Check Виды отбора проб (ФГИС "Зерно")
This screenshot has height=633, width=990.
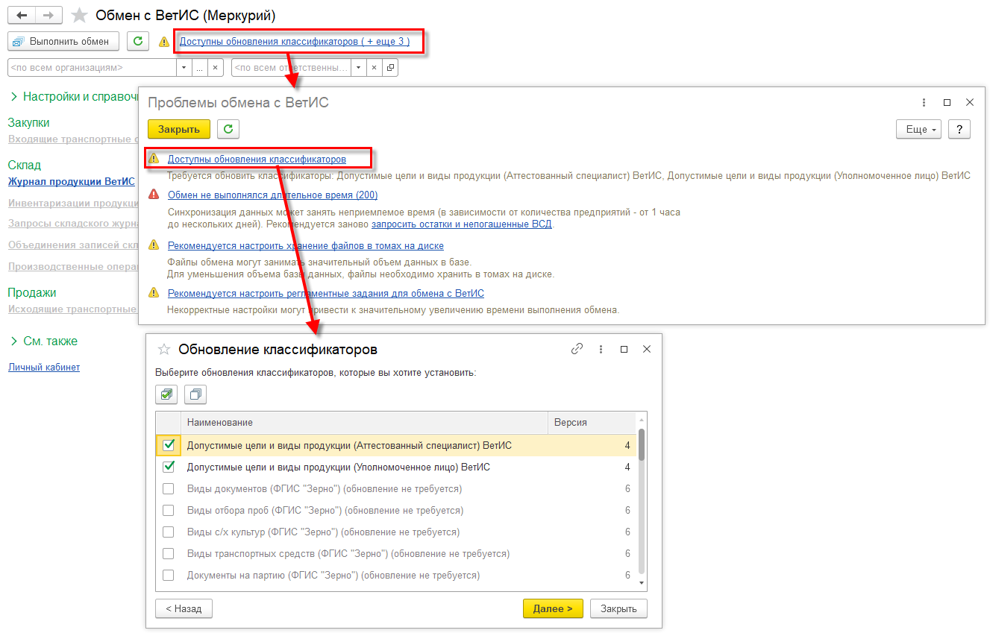(x=169, y=511)
